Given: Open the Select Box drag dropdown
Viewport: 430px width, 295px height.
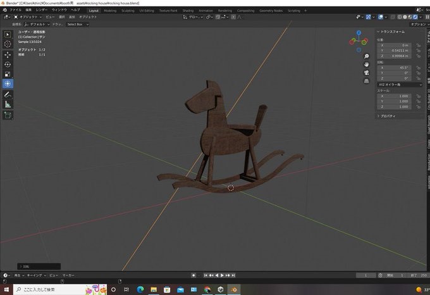Looking at the screenshot, I should [78, 25].
